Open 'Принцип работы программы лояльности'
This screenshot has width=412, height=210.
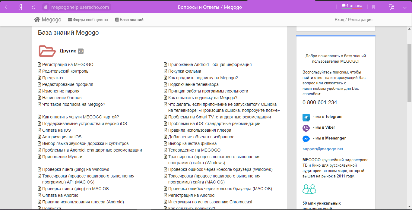click(208, 91)
